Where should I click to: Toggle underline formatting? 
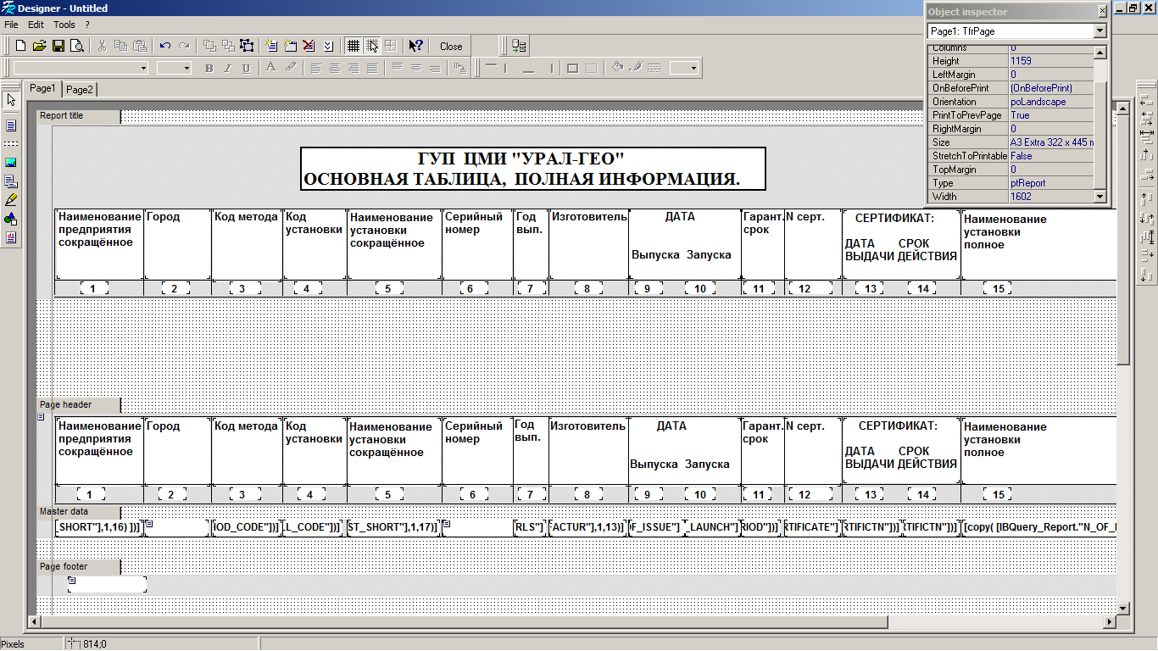coord(246,69)
